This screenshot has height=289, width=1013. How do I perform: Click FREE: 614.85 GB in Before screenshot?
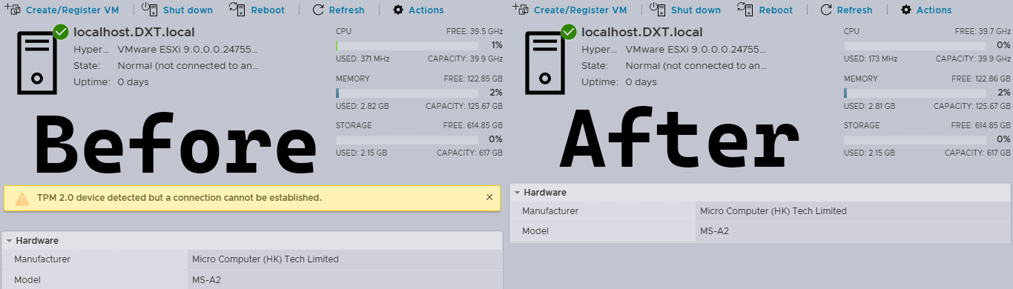473,125
